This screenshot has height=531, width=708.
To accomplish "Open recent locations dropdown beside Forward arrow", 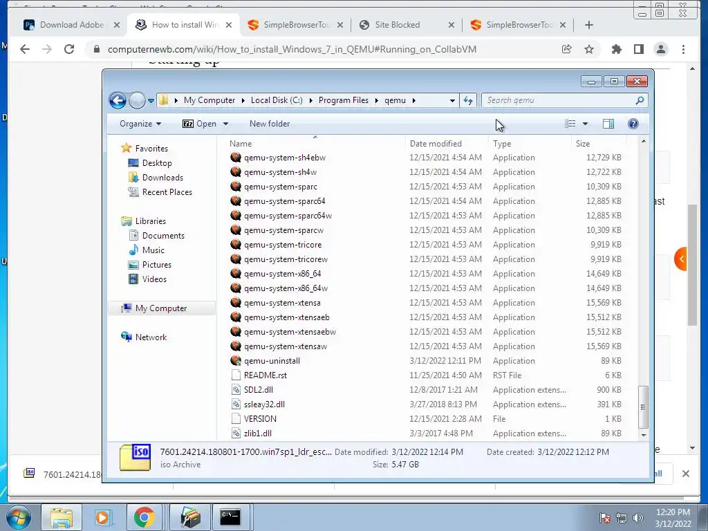I will coord(151,101).
